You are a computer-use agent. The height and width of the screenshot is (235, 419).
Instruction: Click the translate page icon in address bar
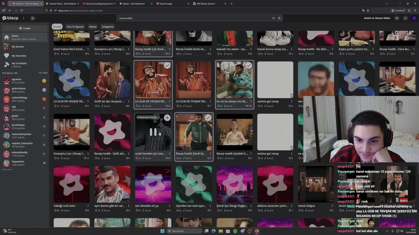pyautogui.click(x=363, y=10)
